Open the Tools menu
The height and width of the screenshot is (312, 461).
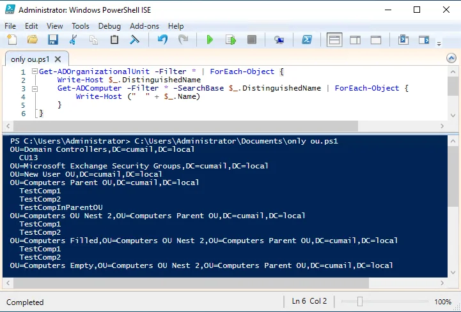(x=81, y=26)
